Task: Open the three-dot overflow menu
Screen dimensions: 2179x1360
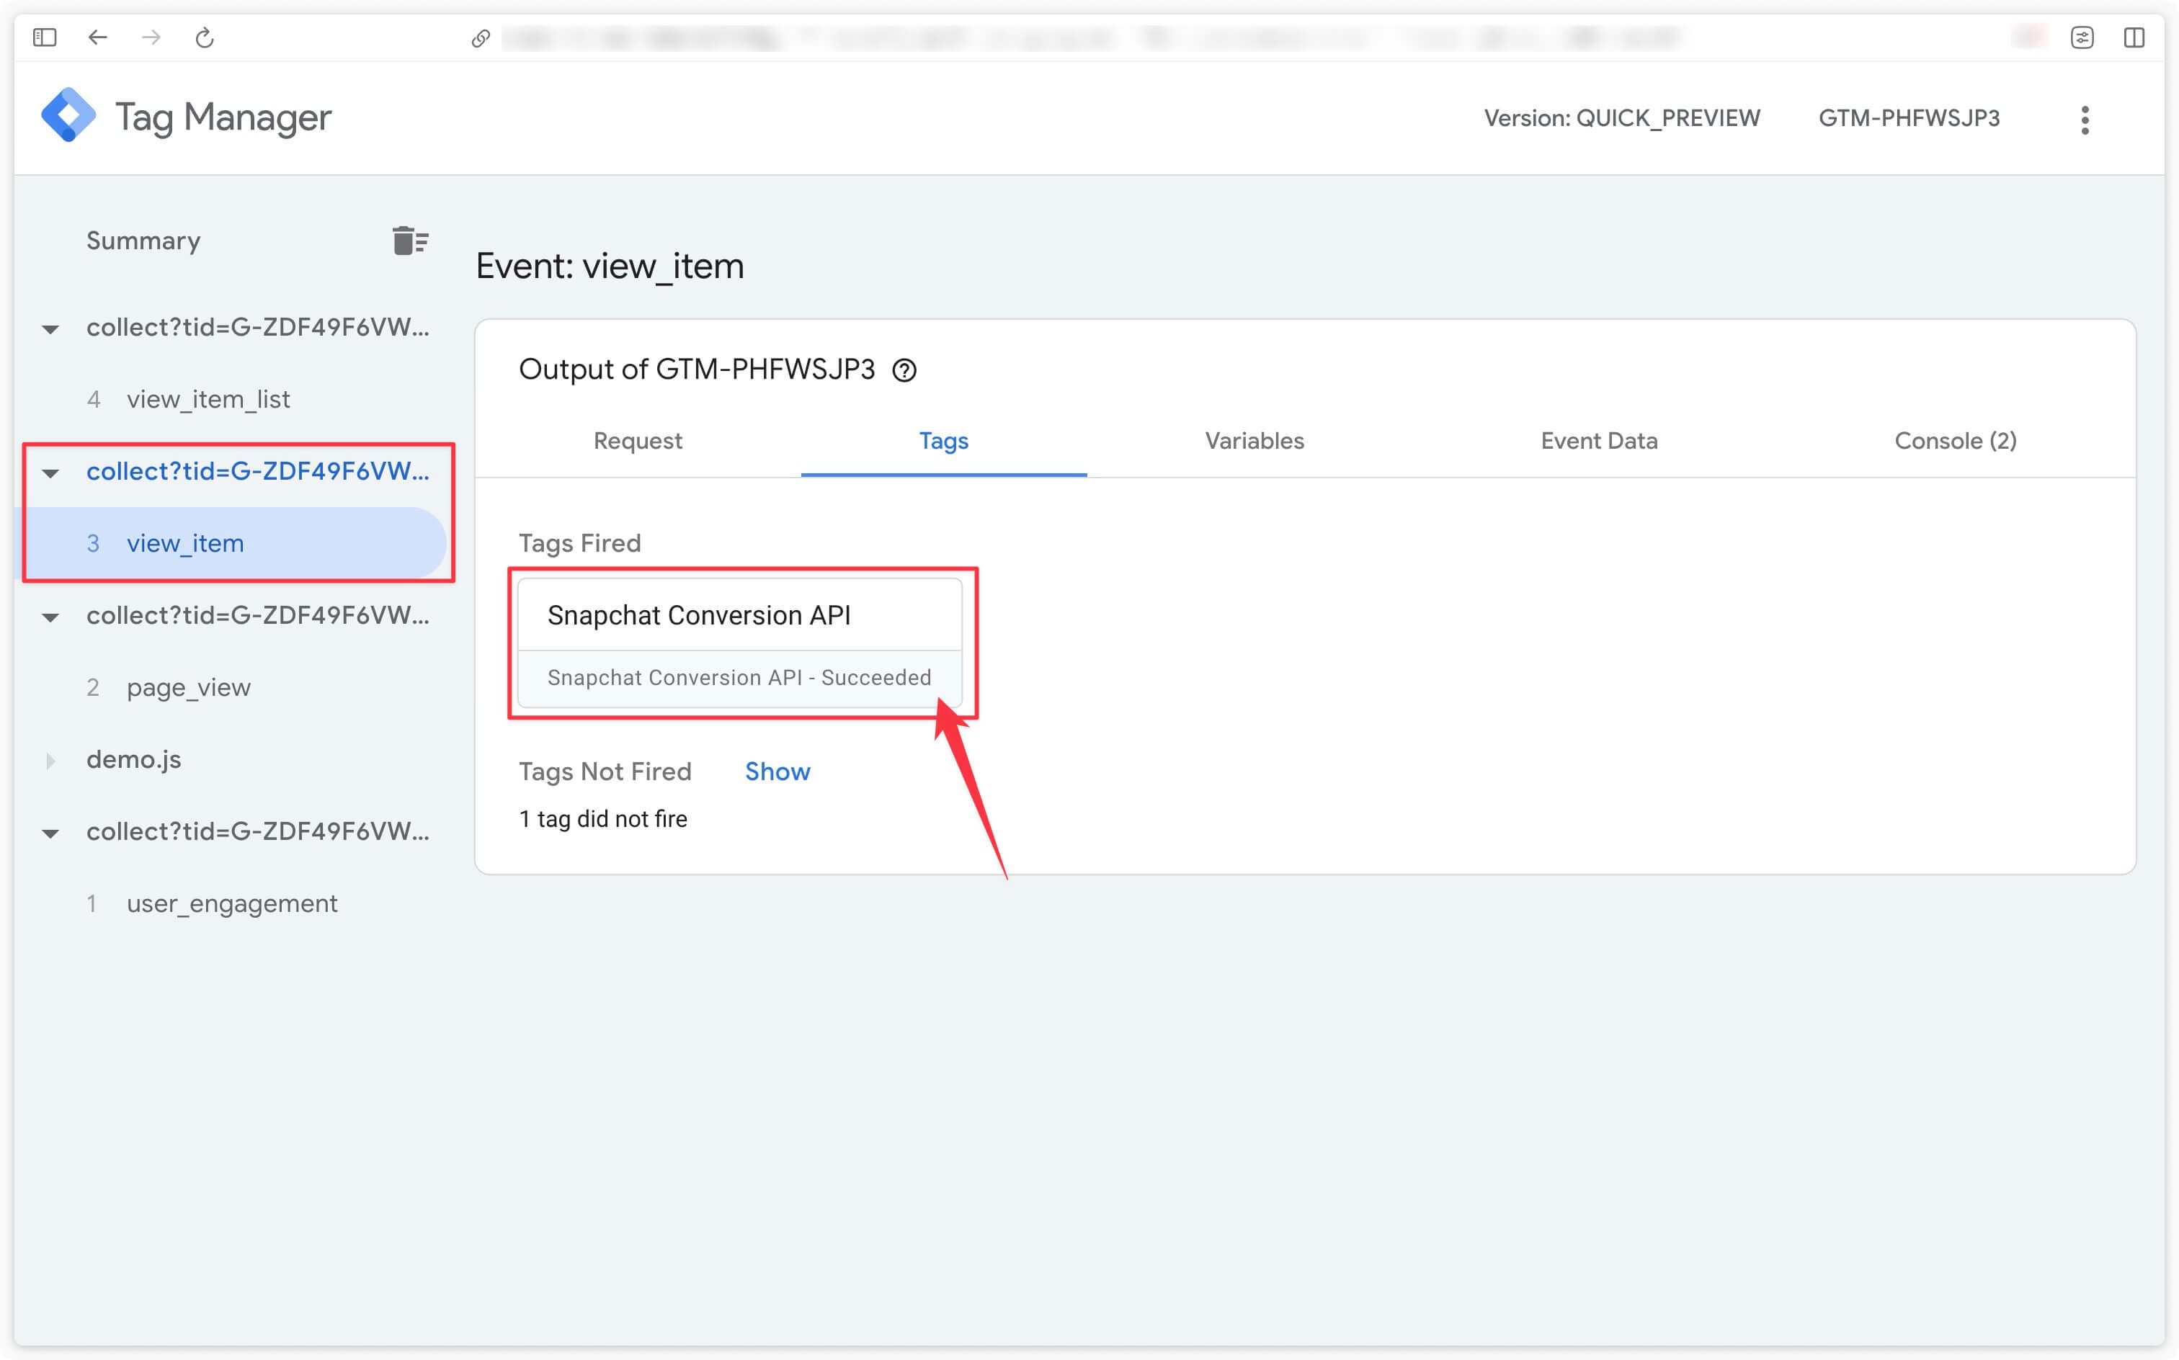Action: [2085, 120]
